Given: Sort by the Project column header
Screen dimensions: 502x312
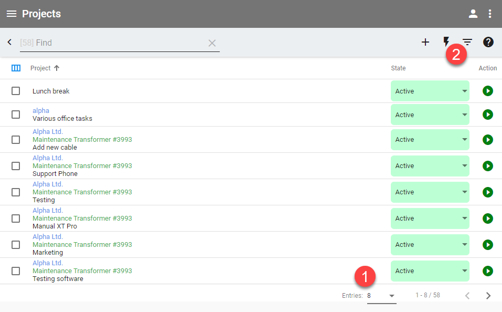Looking at the screenshot, I should [x=41, y=68].
